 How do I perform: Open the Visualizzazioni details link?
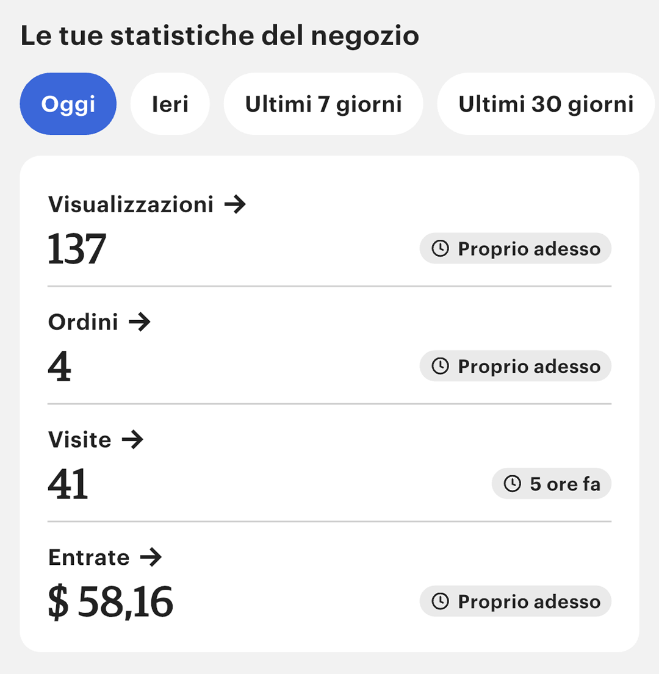pyautogui.click(x=147, y=204)
